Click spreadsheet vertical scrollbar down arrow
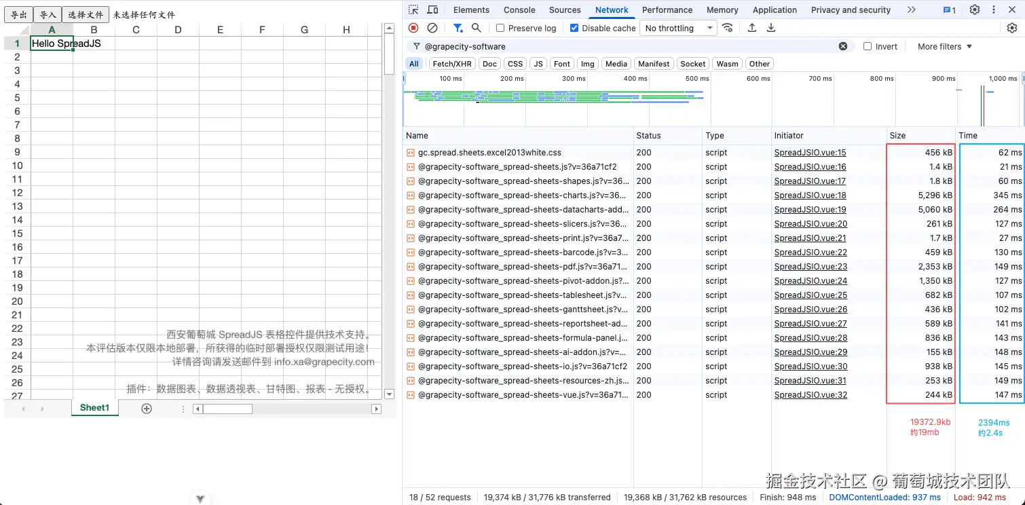1025x505 pixels. [x=389, y=394]
